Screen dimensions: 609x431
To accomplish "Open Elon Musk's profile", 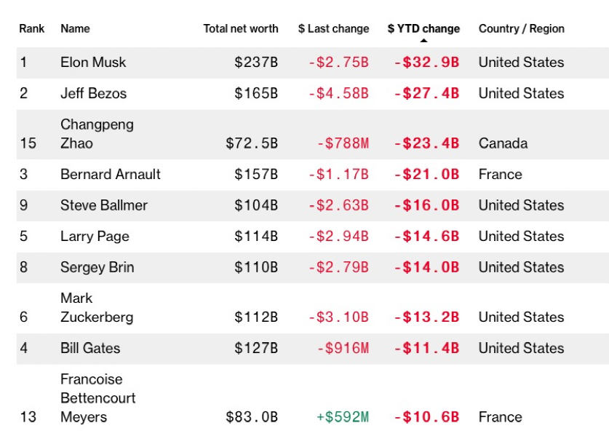I will coord(93,63).
